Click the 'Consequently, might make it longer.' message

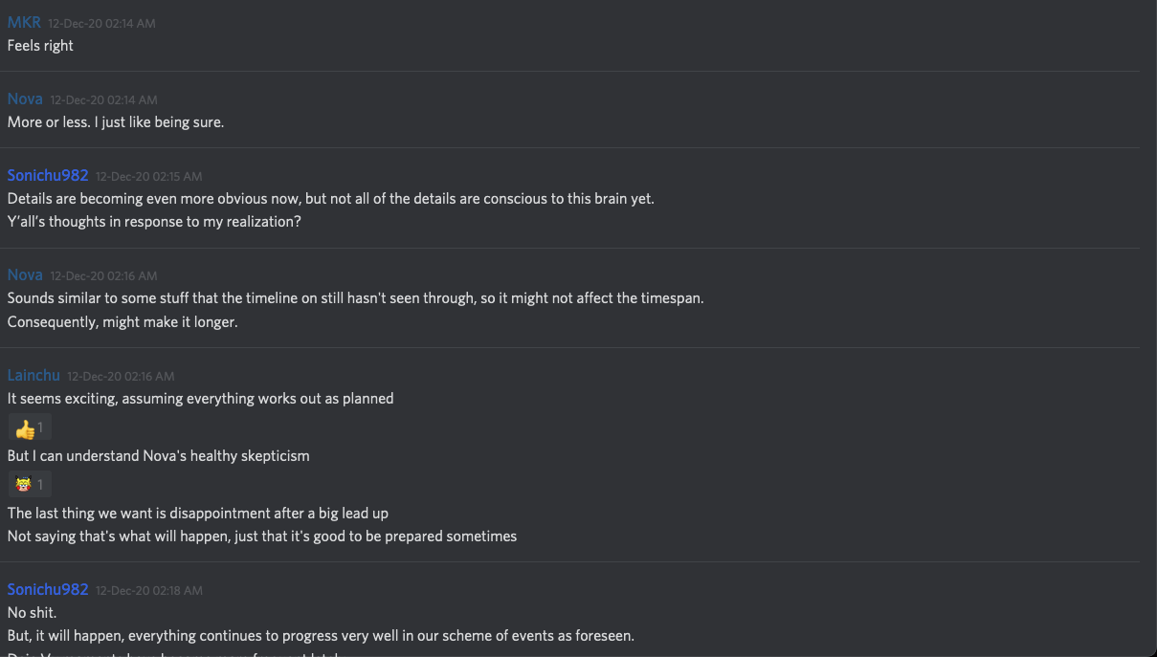point(122,321)
